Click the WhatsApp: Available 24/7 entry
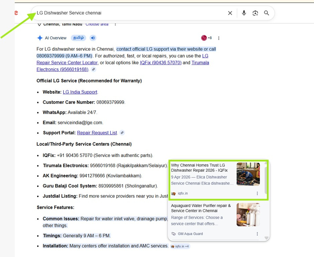The width and height of the screenshot is (314, 257). [x=70, y=112]
